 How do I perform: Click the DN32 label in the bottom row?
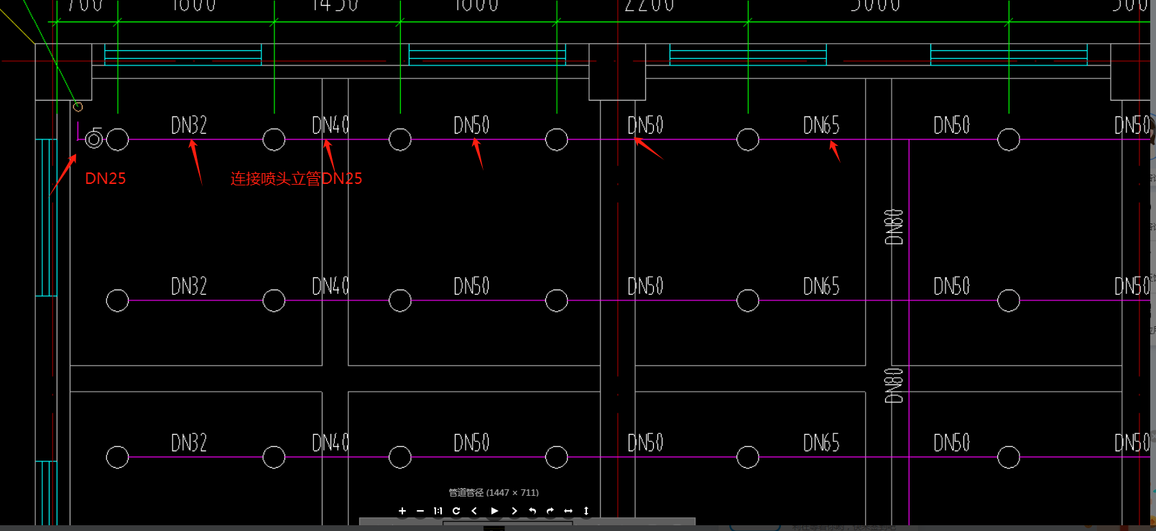click(x=189, y=443)
